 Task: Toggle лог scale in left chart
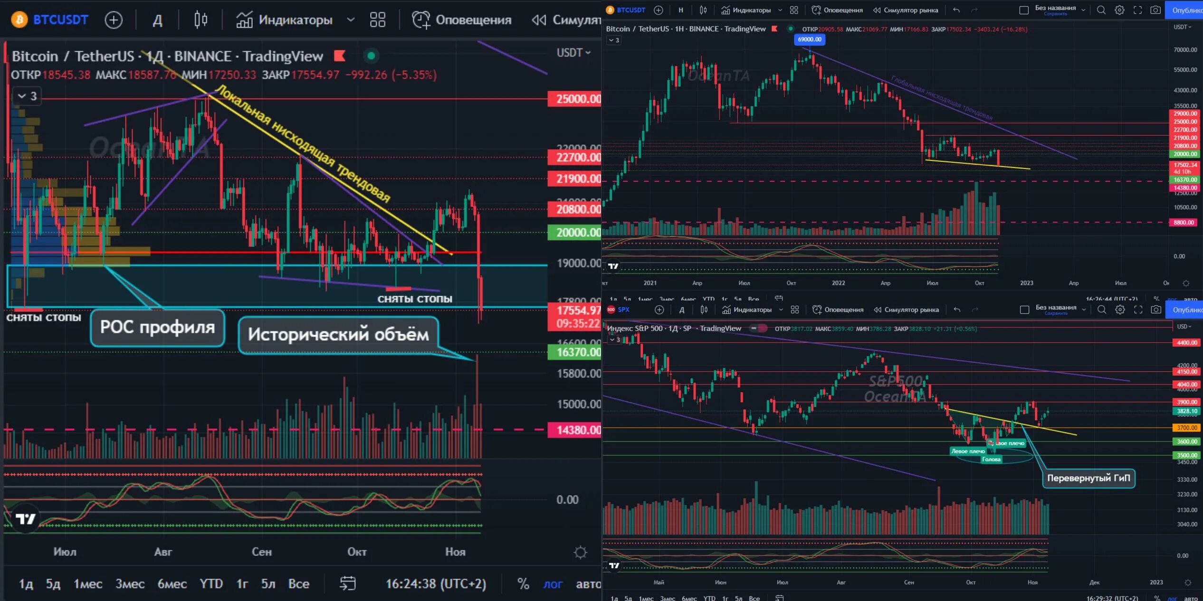tap(553, 584)
